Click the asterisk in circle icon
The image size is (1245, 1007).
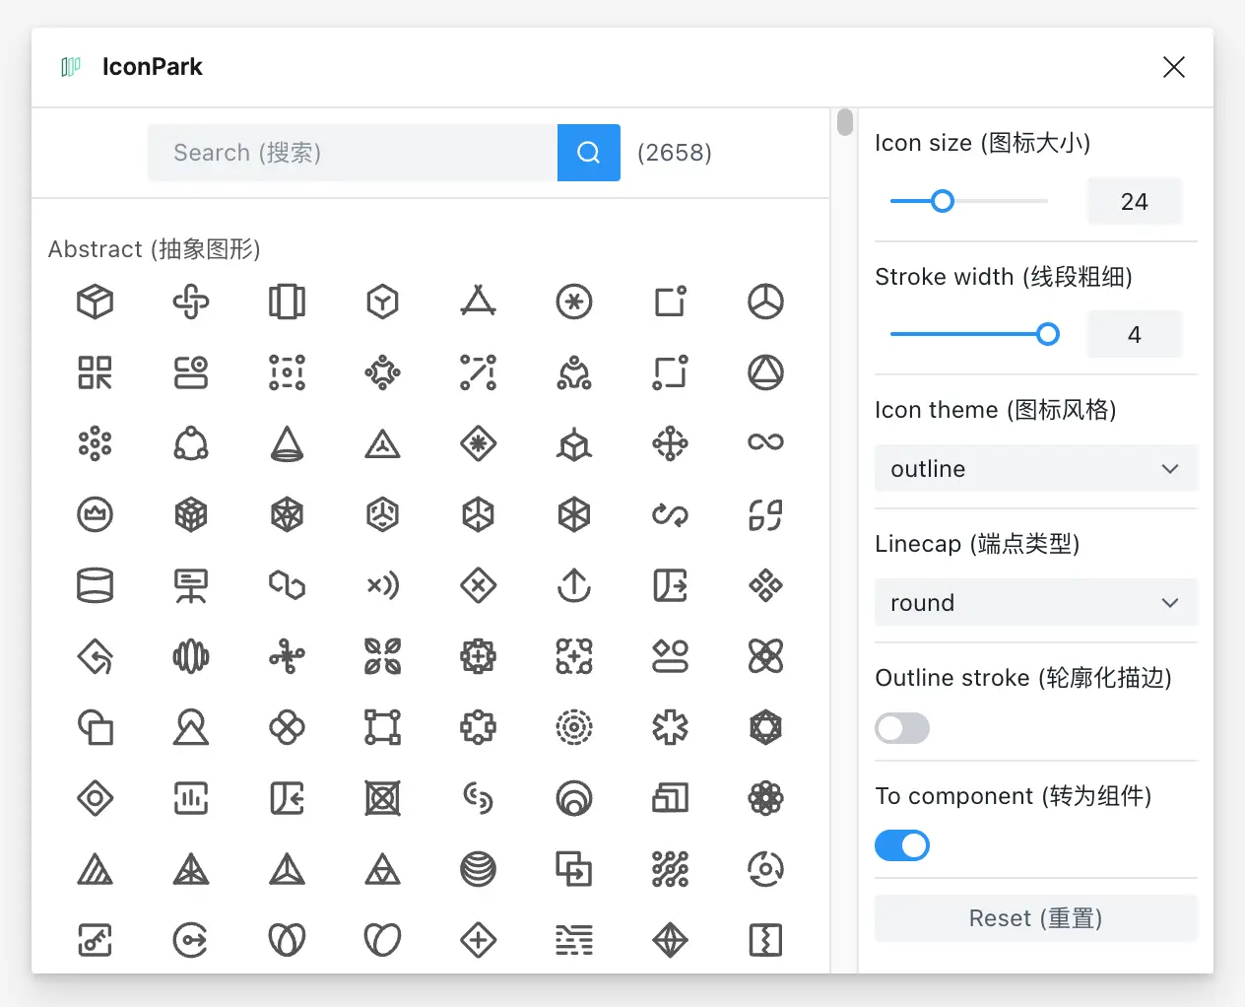click(x=574, y=302)
